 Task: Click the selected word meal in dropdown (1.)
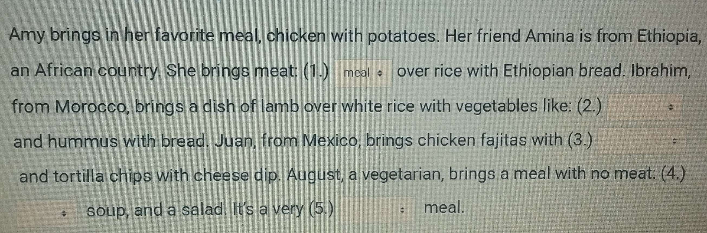[x=357, y=73]
